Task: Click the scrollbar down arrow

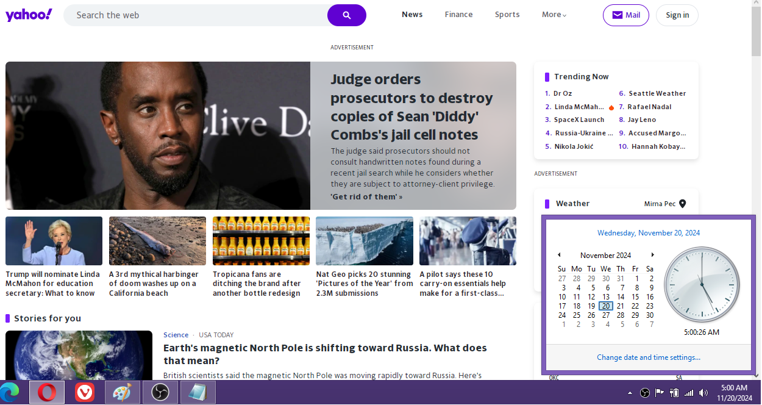Action: pos(756,375)
